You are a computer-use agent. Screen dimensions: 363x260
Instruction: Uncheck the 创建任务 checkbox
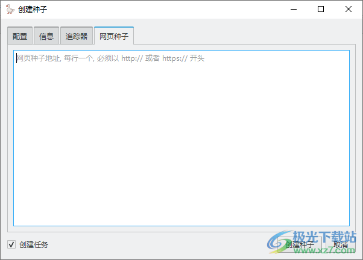[x=11, y=244]
